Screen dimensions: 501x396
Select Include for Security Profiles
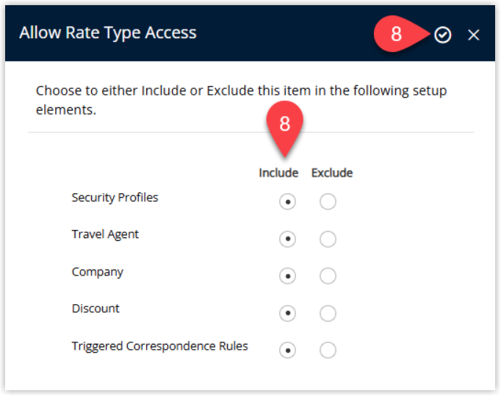tap(287, 202)
